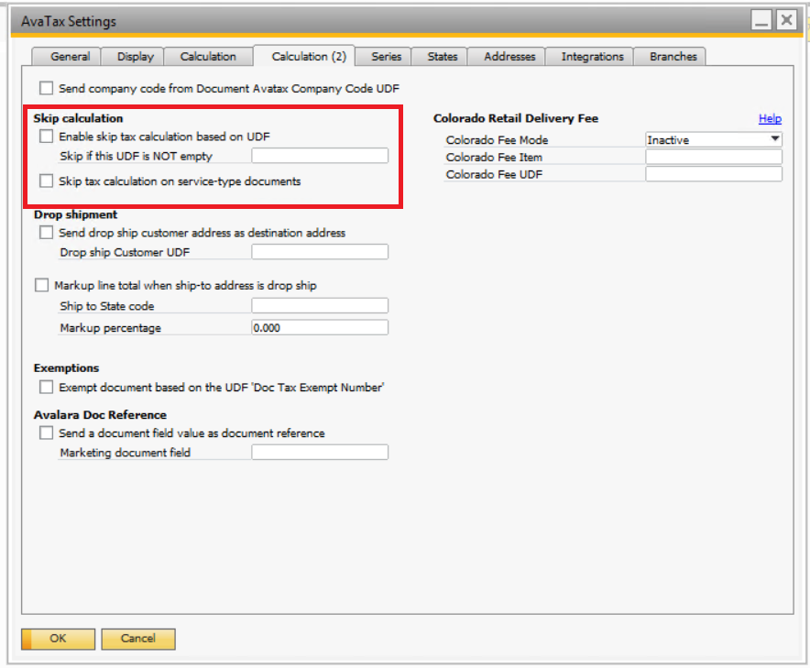
Task: Click the Calculation (2) tab
Action: (304, 56)
